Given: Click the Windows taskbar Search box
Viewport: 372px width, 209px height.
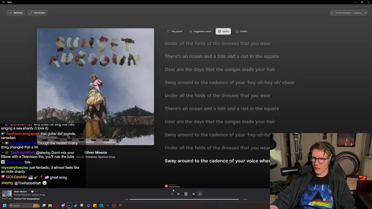Looking at the screenshot, I should [25, 206].
